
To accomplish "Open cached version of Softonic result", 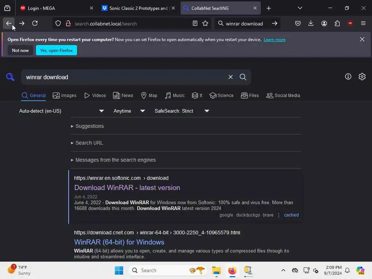I will point(291,215).
